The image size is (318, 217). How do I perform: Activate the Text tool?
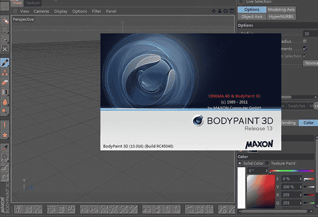click(x=6, y=124)
